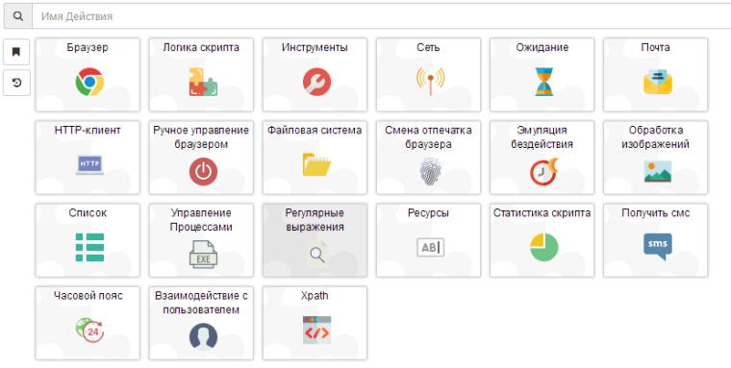Click the search magnifier icon
The height and width of the screenshot is (368, 731).
click(17, 16)
